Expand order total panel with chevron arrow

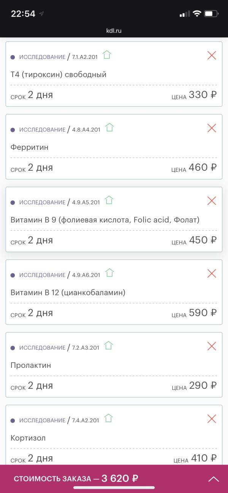point(214,479)
